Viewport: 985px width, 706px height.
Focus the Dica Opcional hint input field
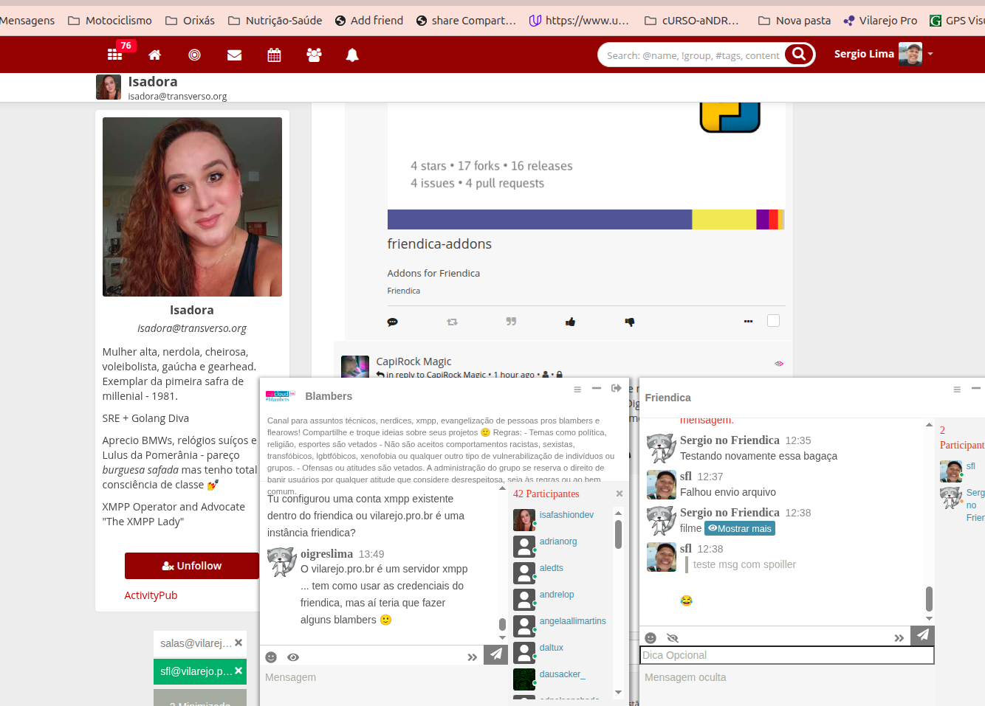point(786,655)
